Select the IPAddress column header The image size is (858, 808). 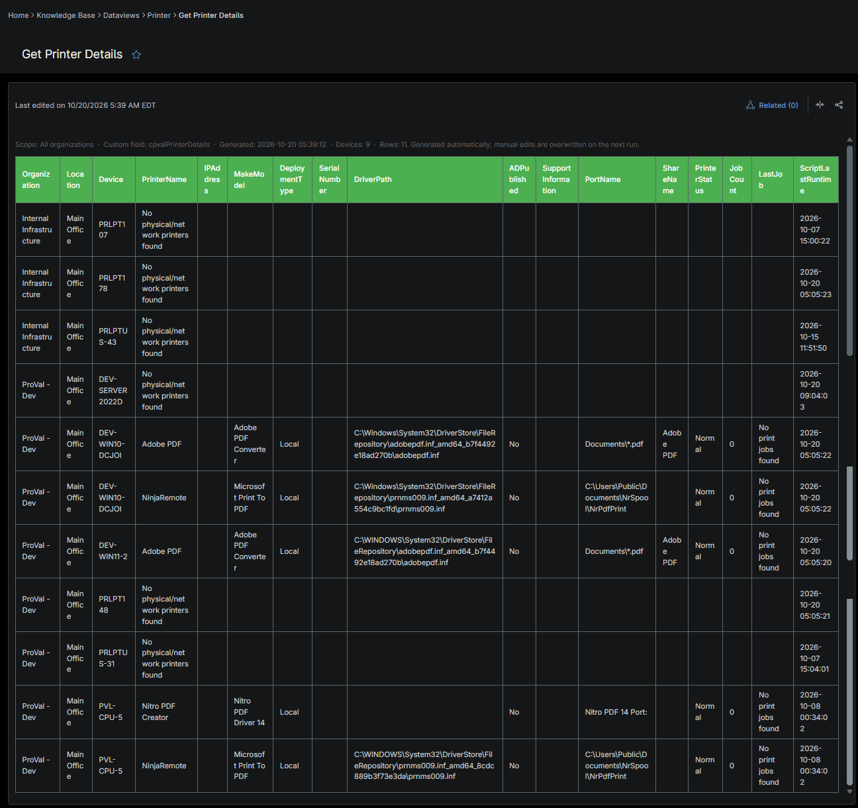[213, 179]
